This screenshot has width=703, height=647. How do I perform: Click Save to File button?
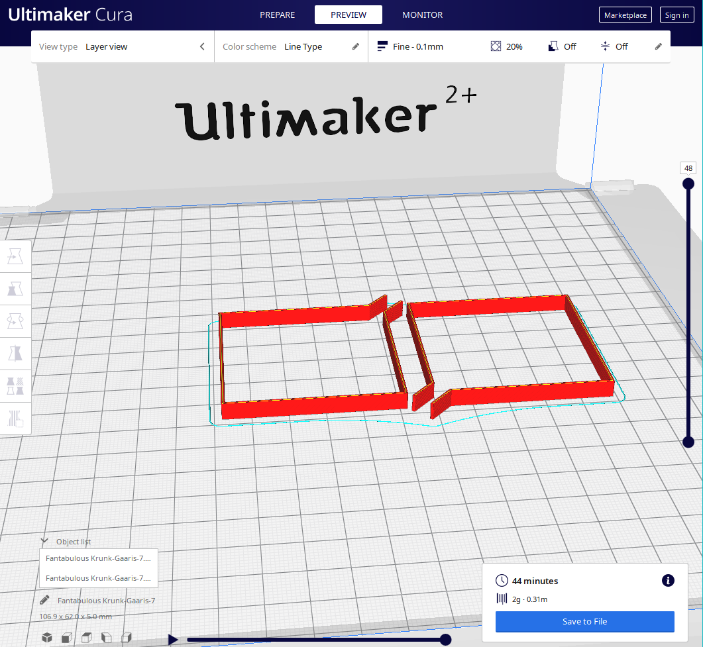pos(584,621)
